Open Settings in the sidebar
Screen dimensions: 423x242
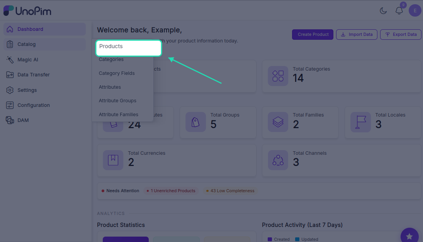pyautogui.click(x=44, y=90)
